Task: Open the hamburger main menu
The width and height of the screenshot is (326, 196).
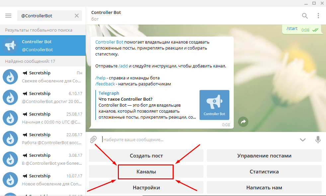Action: coord(8,16)
